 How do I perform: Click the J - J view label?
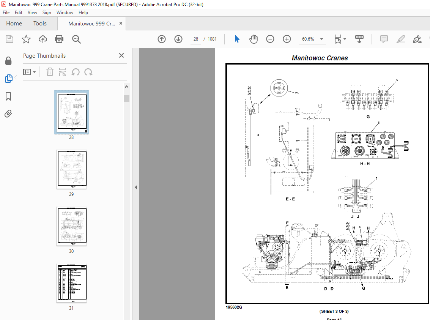[x=355, y=217]
